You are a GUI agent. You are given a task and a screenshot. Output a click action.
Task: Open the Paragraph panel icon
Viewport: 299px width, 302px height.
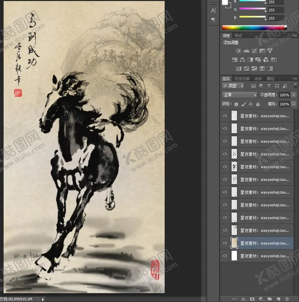coord(213,19)
